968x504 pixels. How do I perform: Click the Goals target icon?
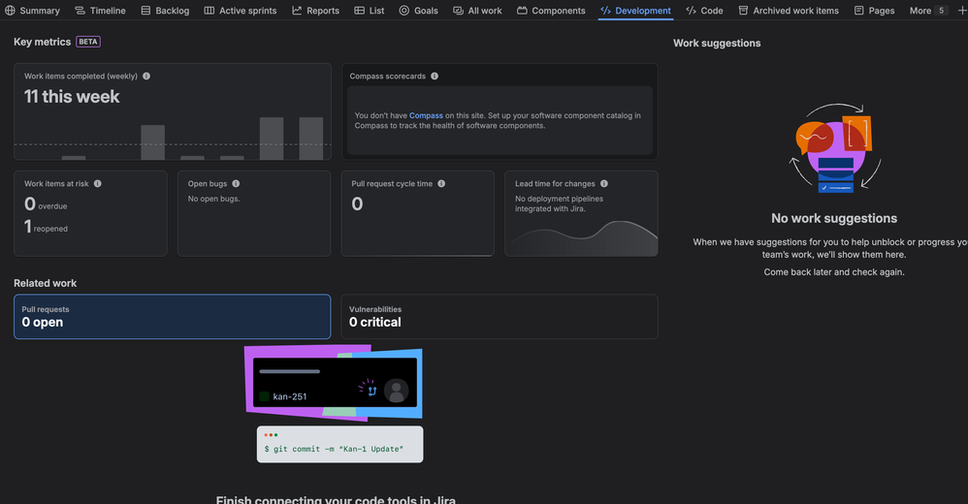[404, 11]
